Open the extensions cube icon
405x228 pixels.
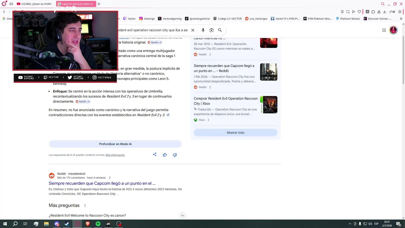click(373, 12)
